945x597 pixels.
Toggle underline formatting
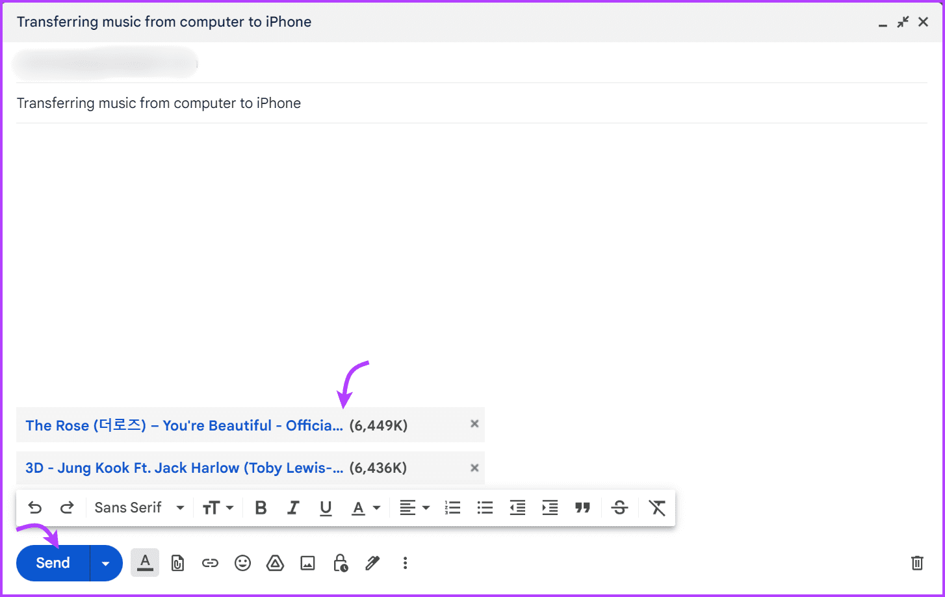coord(326,507)
